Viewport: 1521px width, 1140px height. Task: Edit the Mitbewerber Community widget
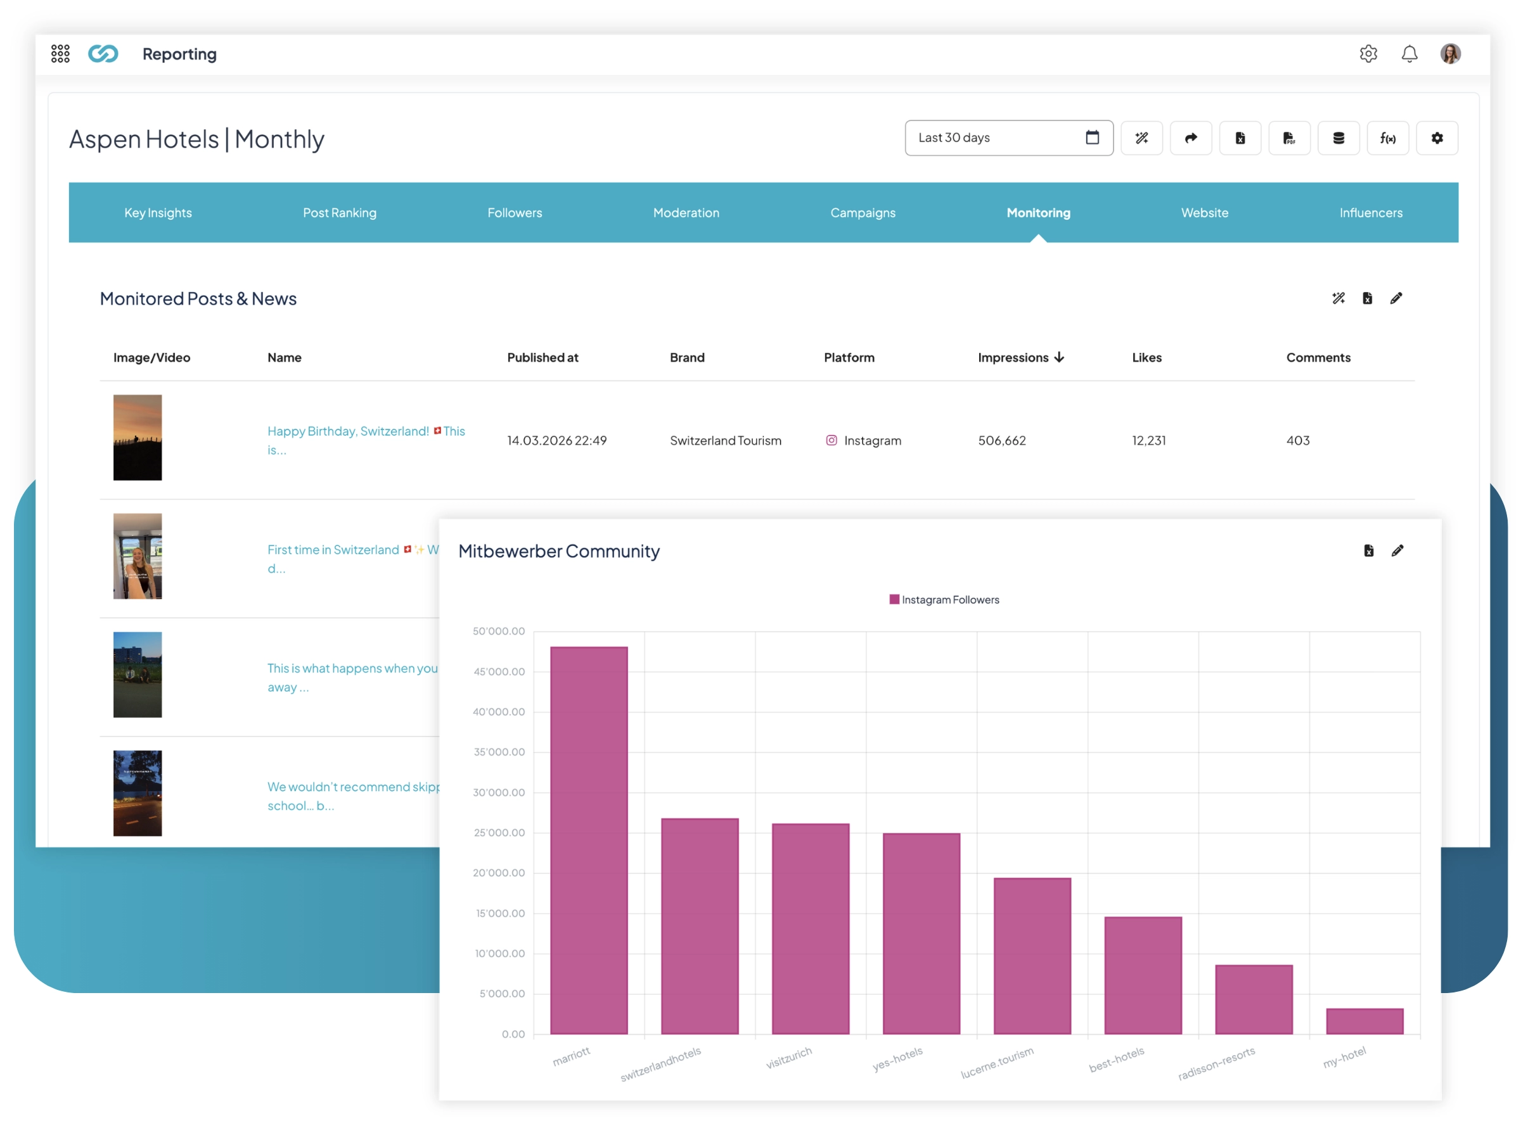point(1397,550)
